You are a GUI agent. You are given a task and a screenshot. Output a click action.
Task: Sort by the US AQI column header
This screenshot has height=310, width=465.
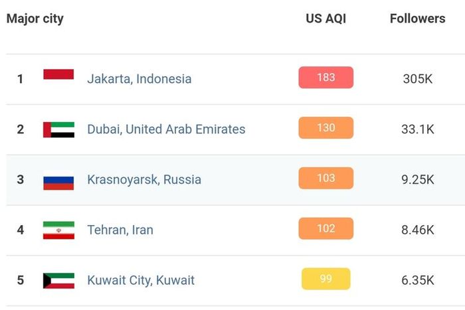pos(326,19)
